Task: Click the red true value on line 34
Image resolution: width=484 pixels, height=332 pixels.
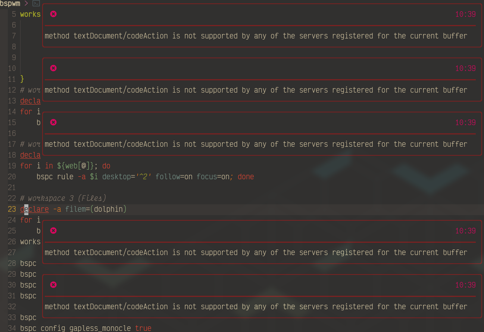Action: click(144, 328)
